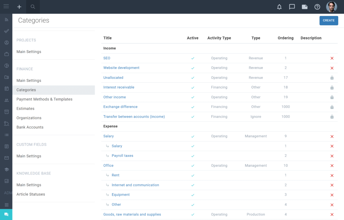Click the lock icon for Unallocated

[x=332, y=78]
